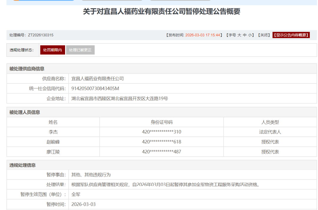Click the 关闭 link in header

pyautogui.click(x=264, y=35)
